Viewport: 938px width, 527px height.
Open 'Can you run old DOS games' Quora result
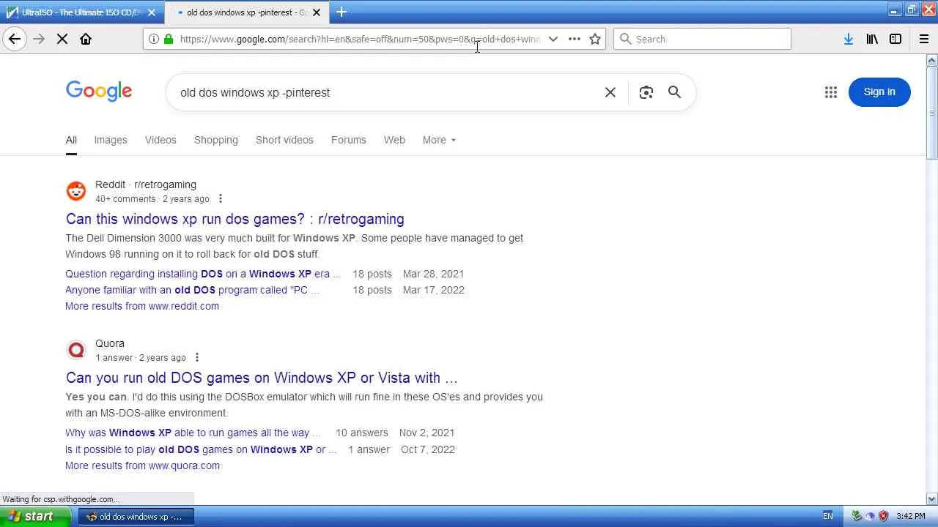click(262, 378)
